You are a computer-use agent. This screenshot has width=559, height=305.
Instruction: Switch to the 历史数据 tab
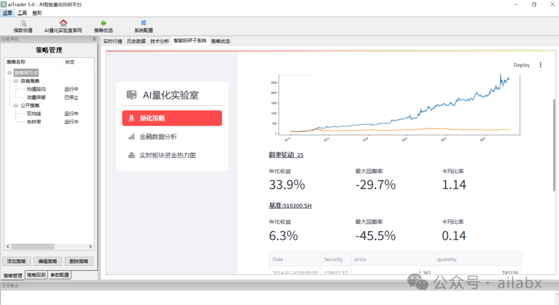136,41
